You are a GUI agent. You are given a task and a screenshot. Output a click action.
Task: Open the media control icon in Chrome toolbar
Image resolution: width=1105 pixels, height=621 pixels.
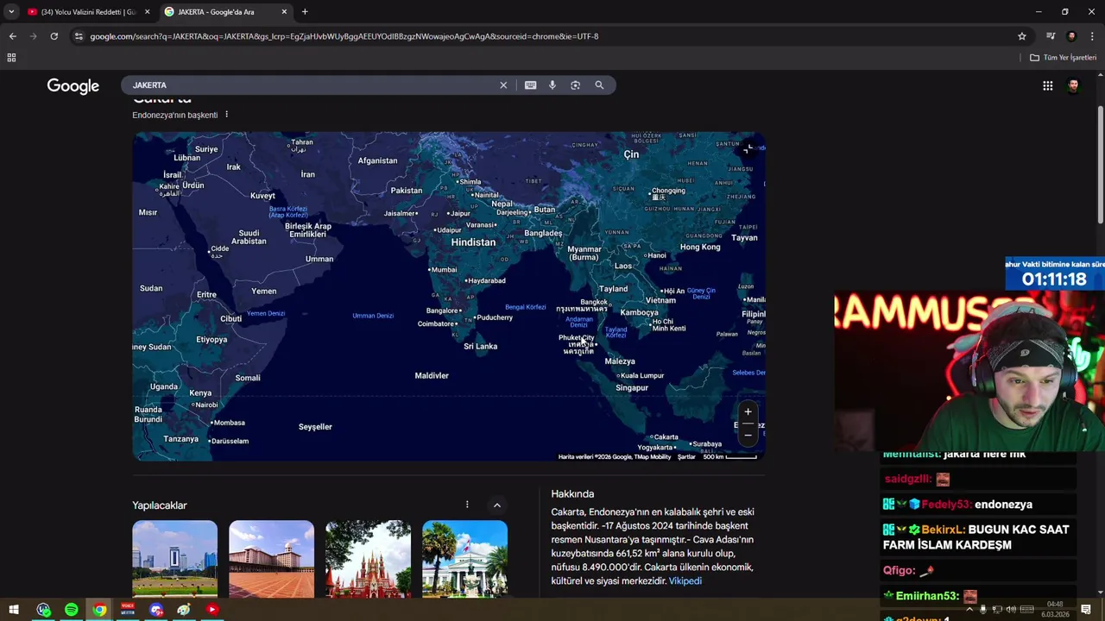(x=1051, y=36)
